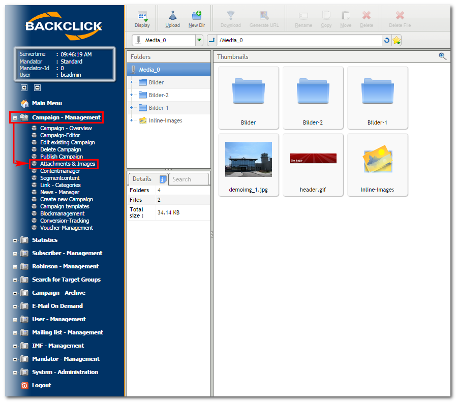Click the refresh icon beside the path field
The width and height of the screenshot is (456, 402).
pos(387,41)
